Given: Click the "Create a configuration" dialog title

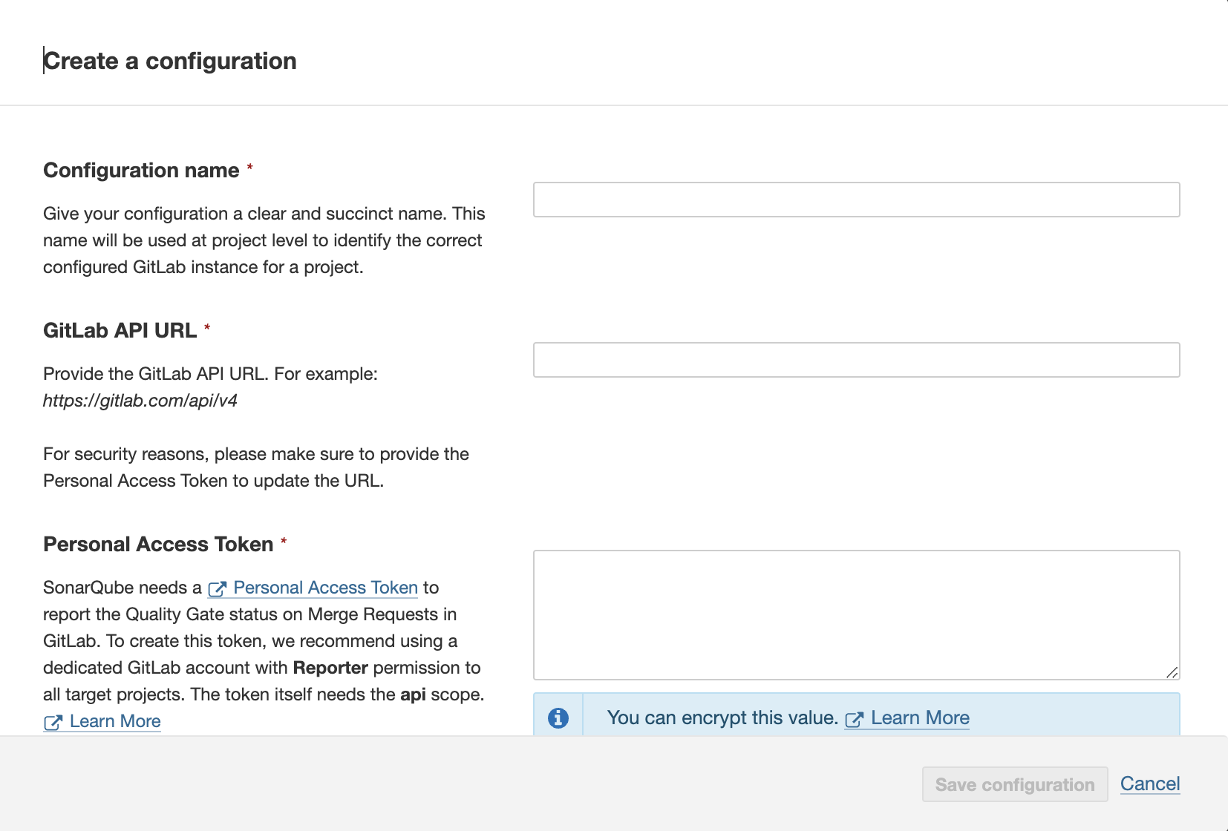Looking at the screenshot, I should click(x=170, y=61).
